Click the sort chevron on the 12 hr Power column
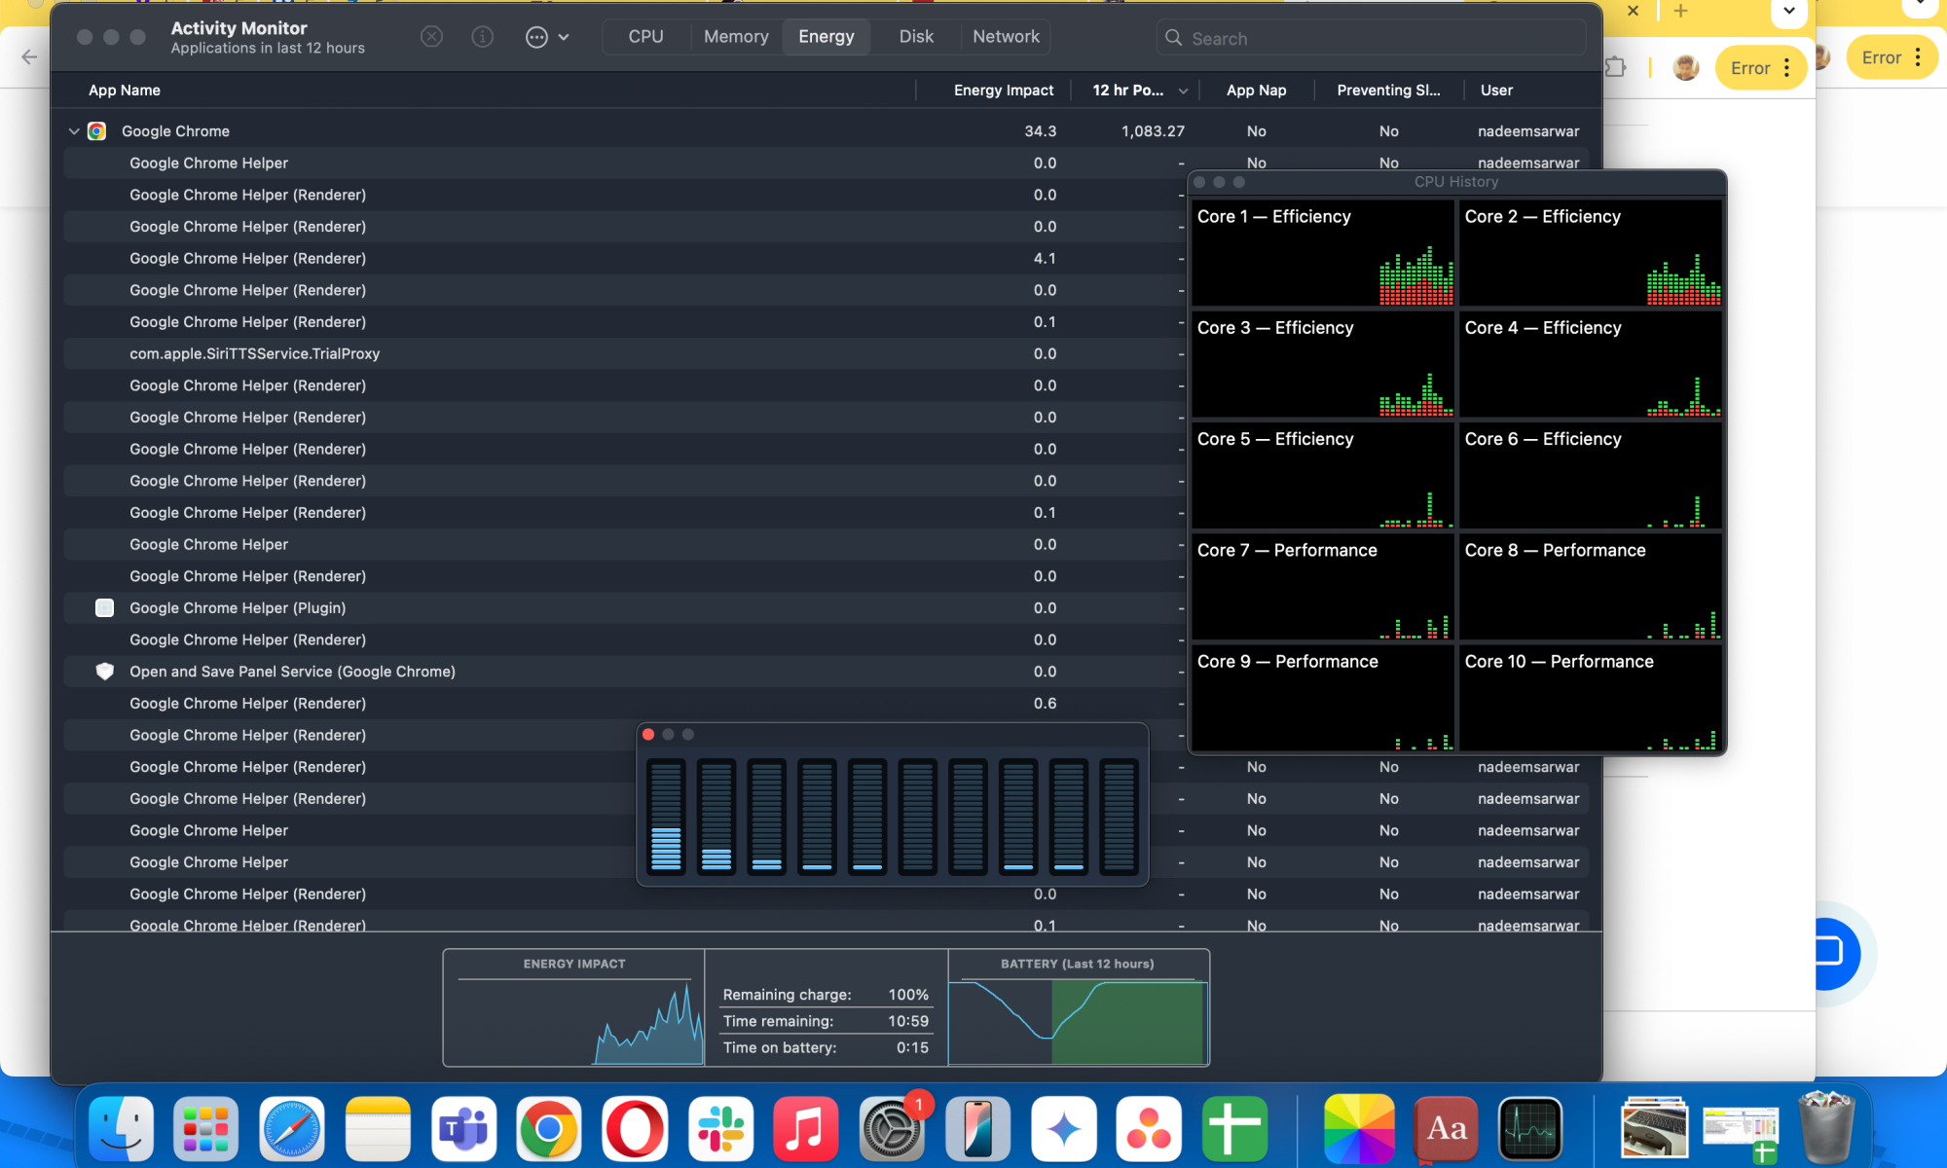 (1183, 90)
